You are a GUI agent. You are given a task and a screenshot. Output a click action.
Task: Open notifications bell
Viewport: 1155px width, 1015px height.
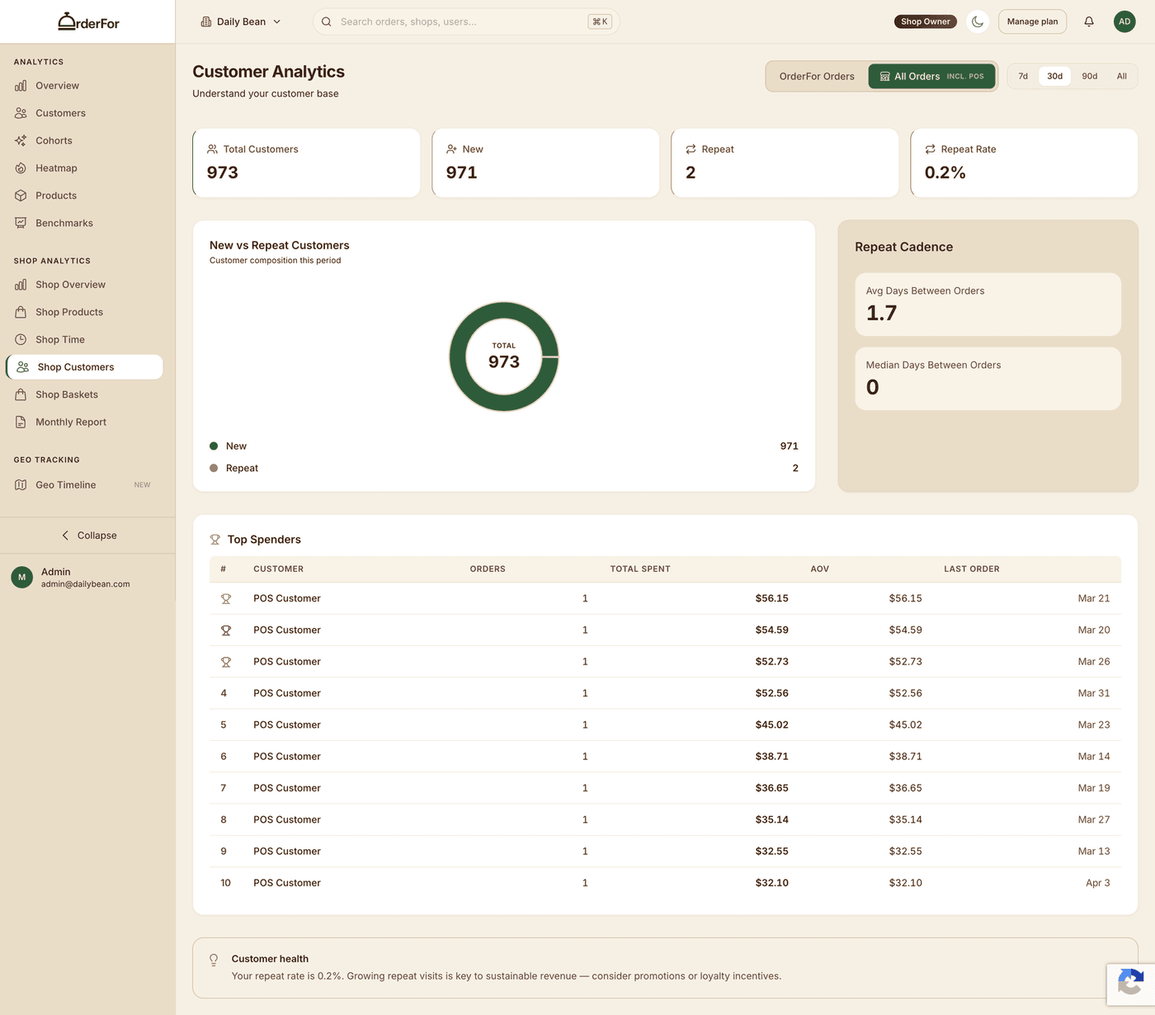(1089, 21)
